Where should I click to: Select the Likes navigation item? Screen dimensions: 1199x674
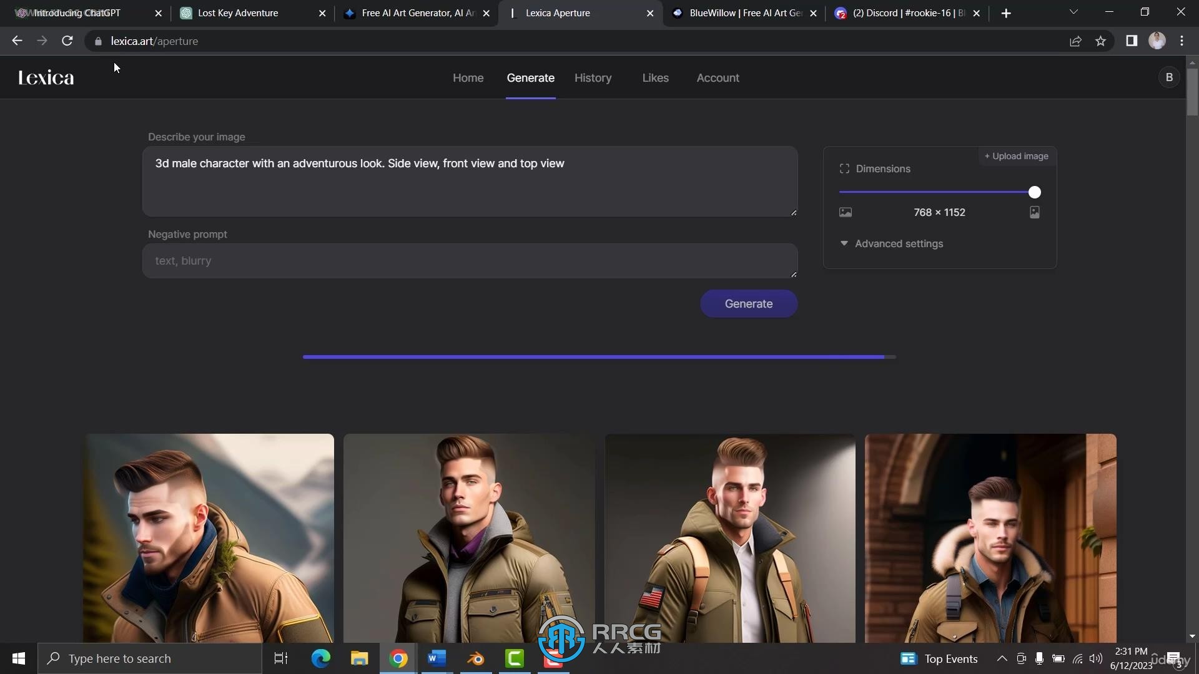pos(656,77)
